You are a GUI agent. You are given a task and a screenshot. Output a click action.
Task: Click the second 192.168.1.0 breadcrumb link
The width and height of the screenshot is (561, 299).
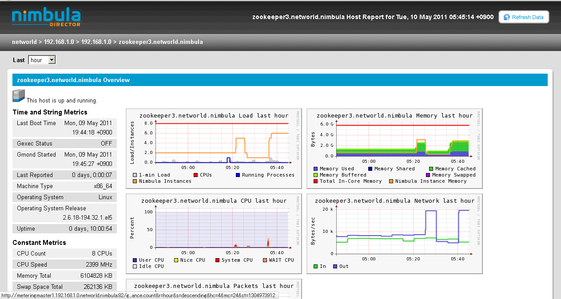click(x=96, y=42)
